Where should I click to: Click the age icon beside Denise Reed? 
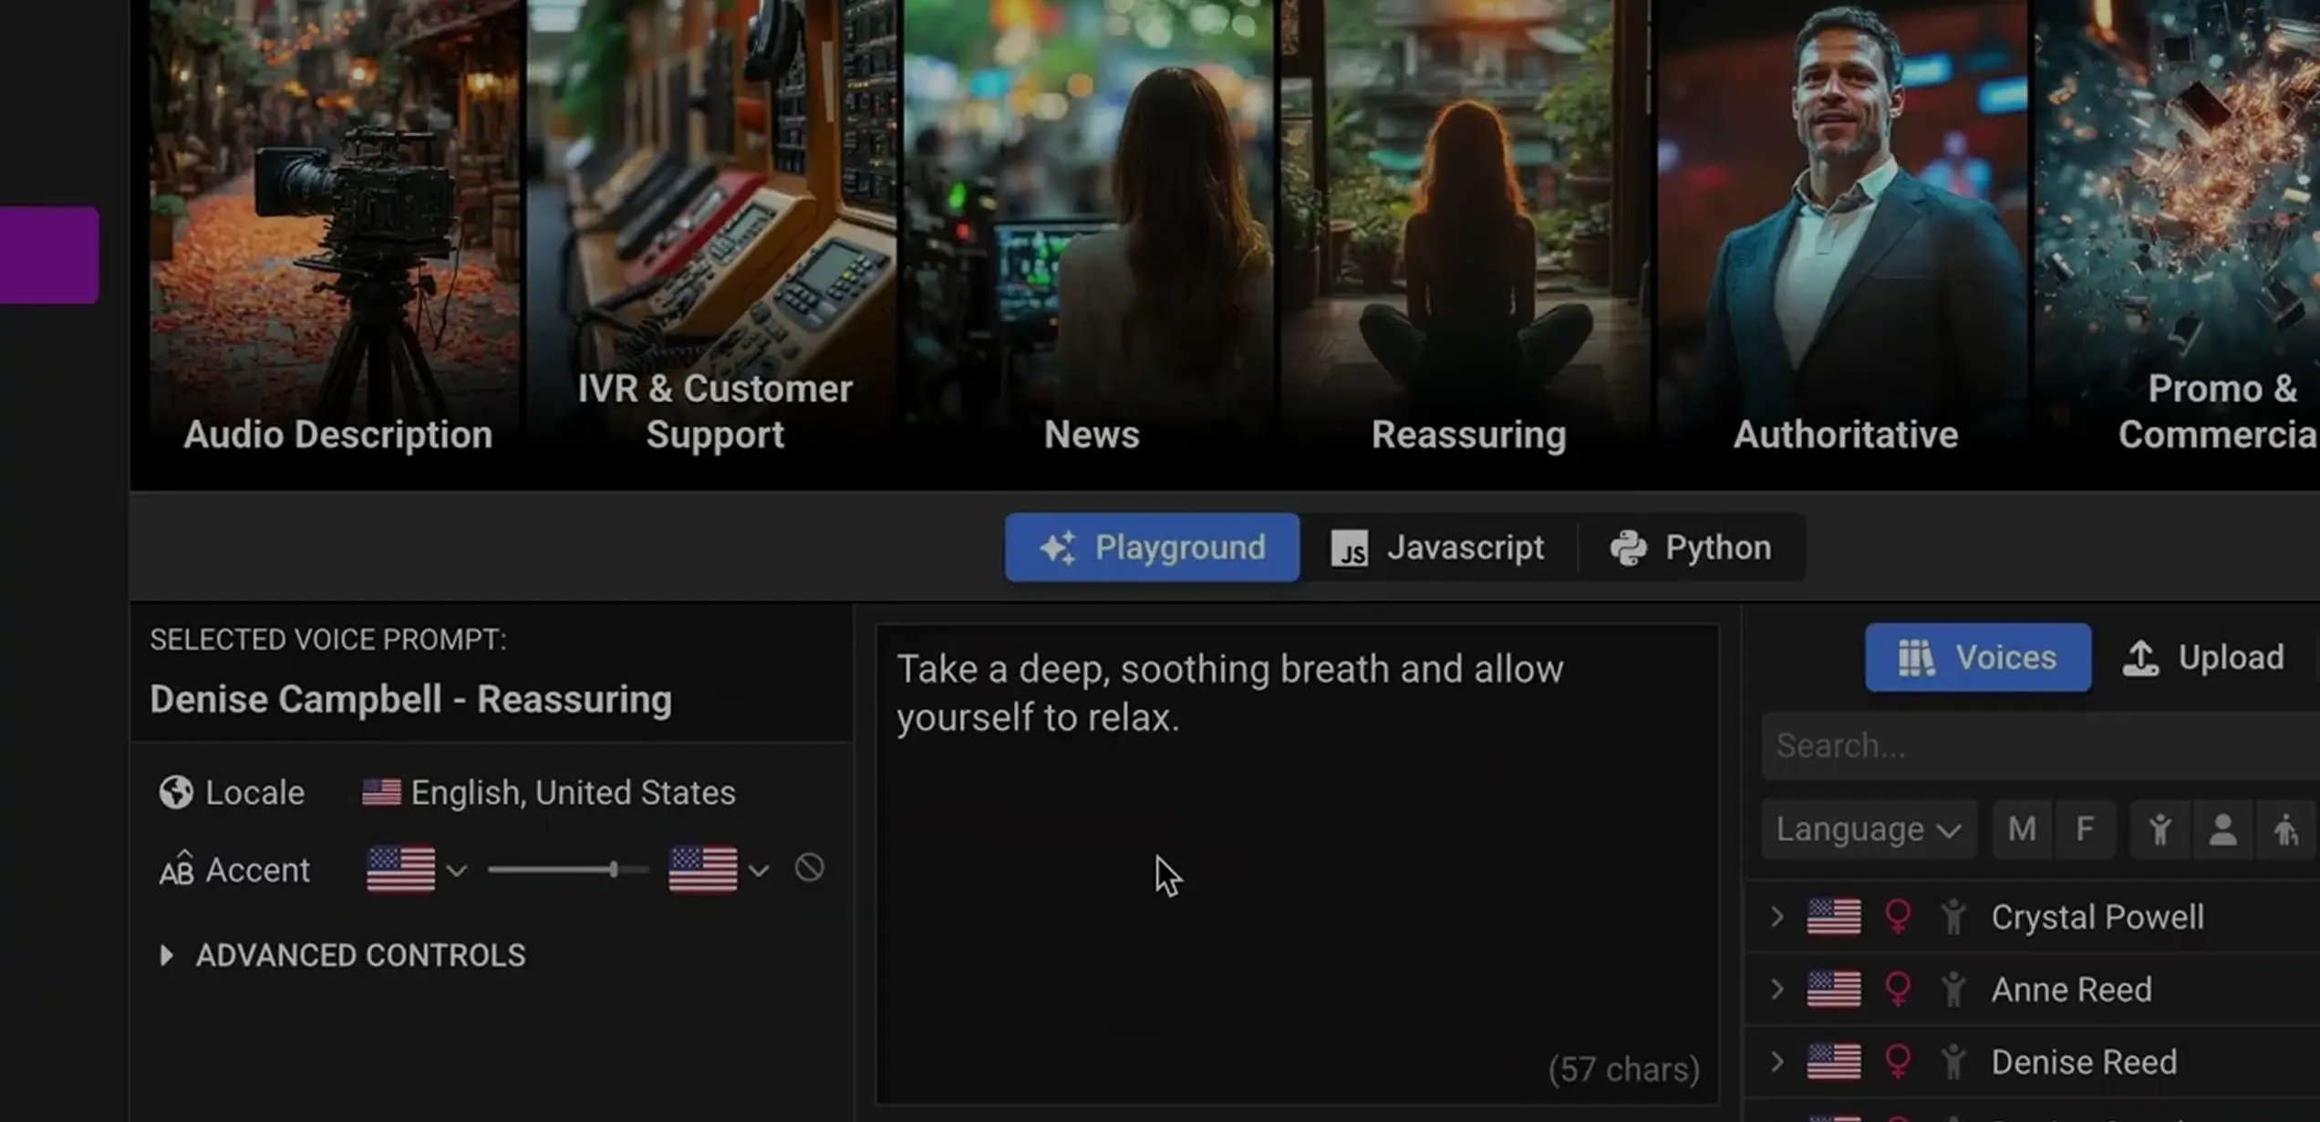[1953, 1062]
